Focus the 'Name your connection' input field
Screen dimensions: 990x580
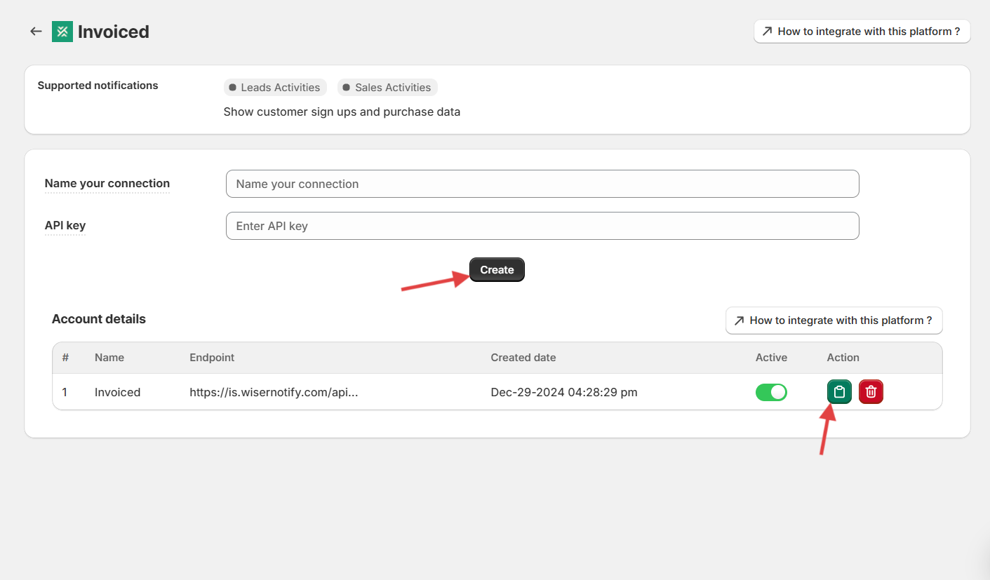point(542,184)
